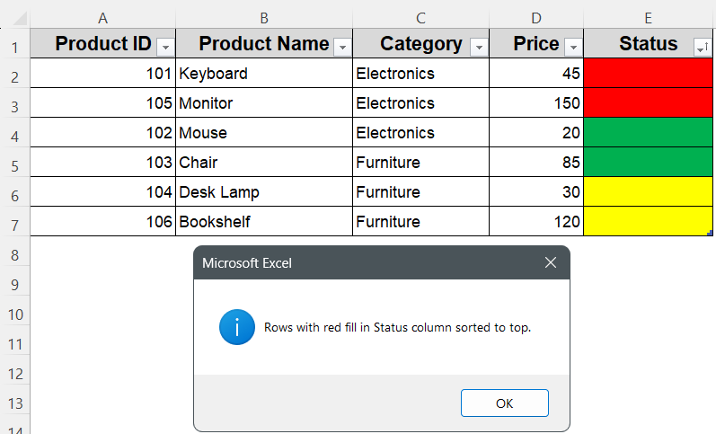716x434 pixels.
Task: Select the red Status cell for Keyboard
Action: [649, 74]
